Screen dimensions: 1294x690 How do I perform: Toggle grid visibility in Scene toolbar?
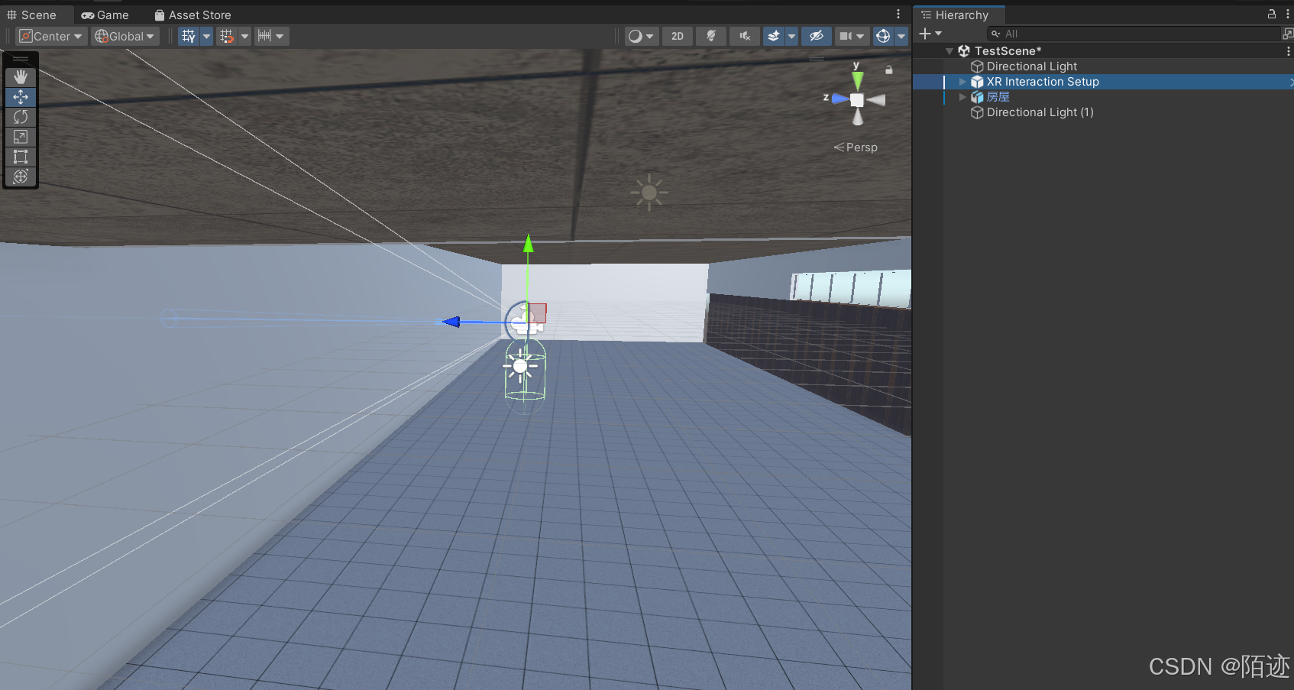click(x=189, y=36)
